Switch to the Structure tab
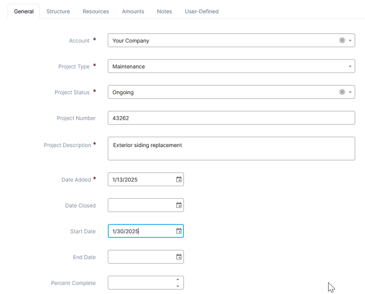 point(58,11)
